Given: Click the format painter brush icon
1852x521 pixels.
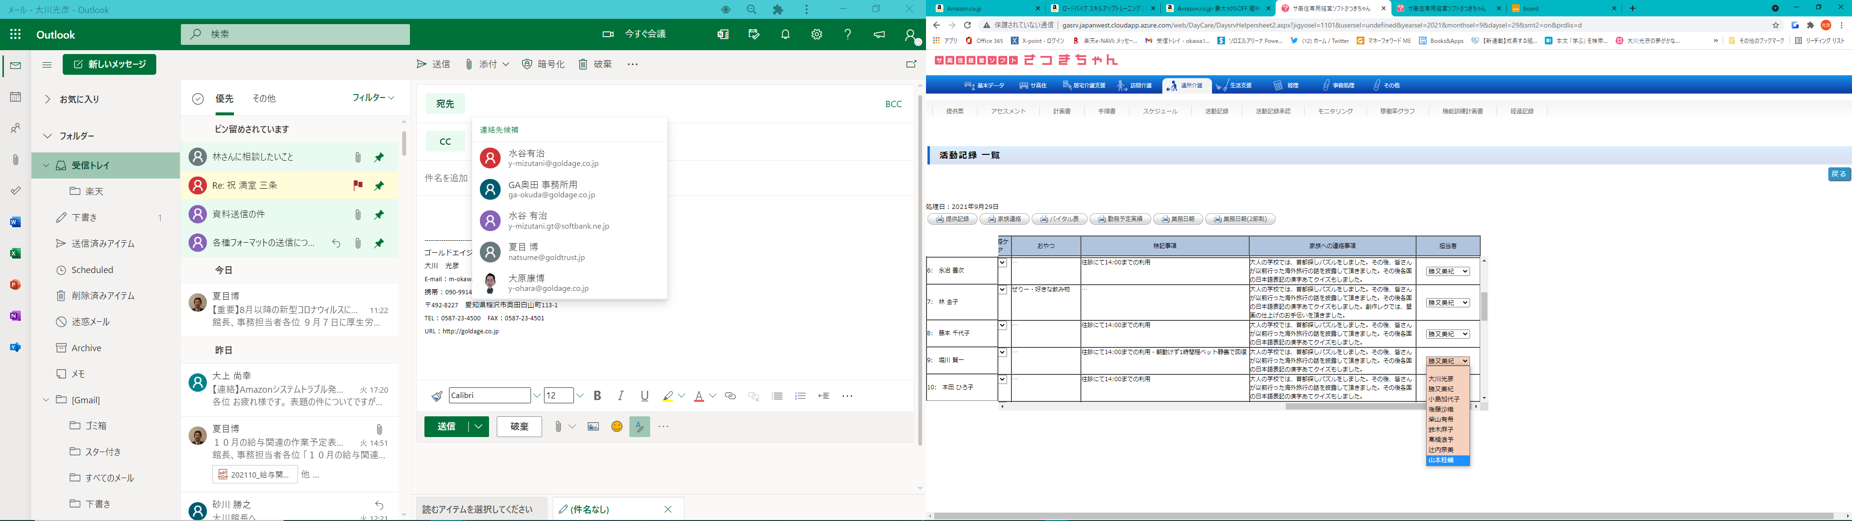Looking at the screenshot, I should pos(436,396).
